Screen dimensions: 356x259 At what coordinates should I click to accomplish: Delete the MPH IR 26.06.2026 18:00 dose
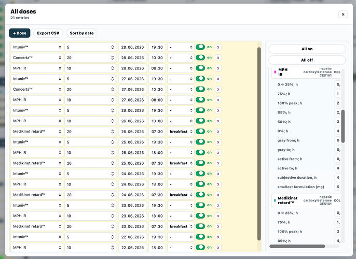218,121
